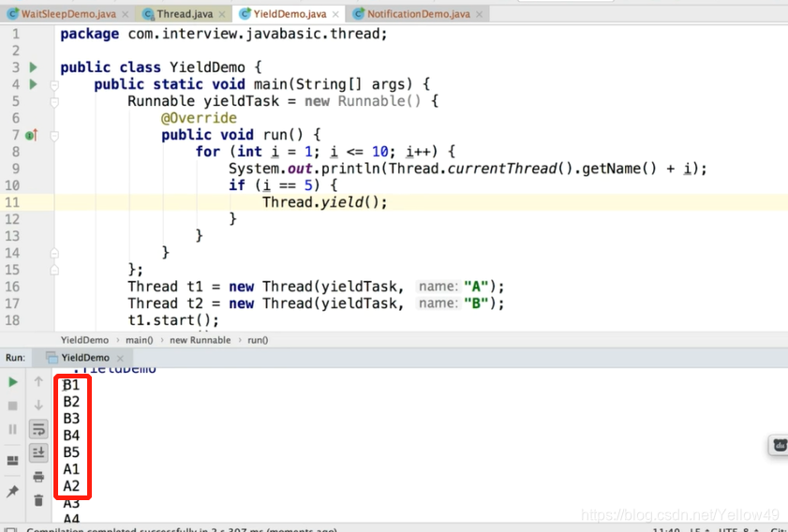Click the "A" thread name string
The width and height of the screenshot is (788, 532).
(476, 287)
